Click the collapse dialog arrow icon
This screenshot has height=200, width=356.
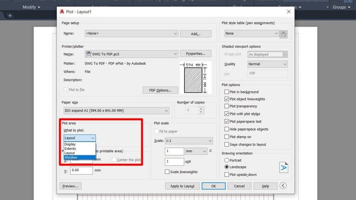pos(283,186)
